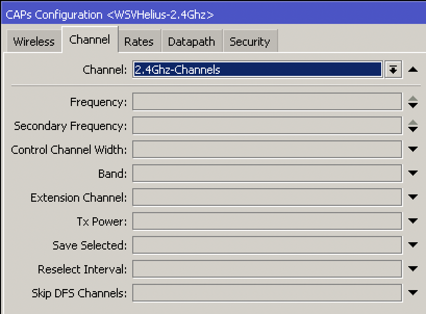Click the Band input field
Image resolution: width=426 pixels, height=314 pixels.
point(267,173)
